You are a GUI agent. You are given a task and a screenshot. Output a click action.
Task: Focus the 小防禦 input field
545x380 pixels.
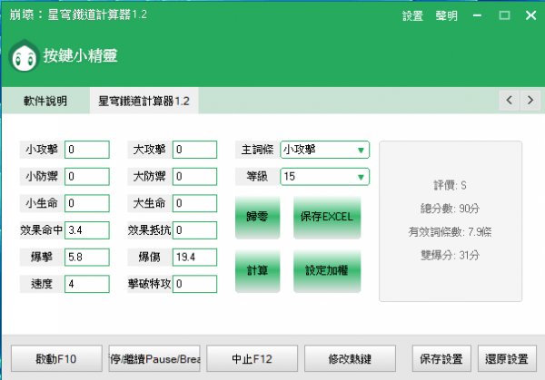tap(87, 176)
